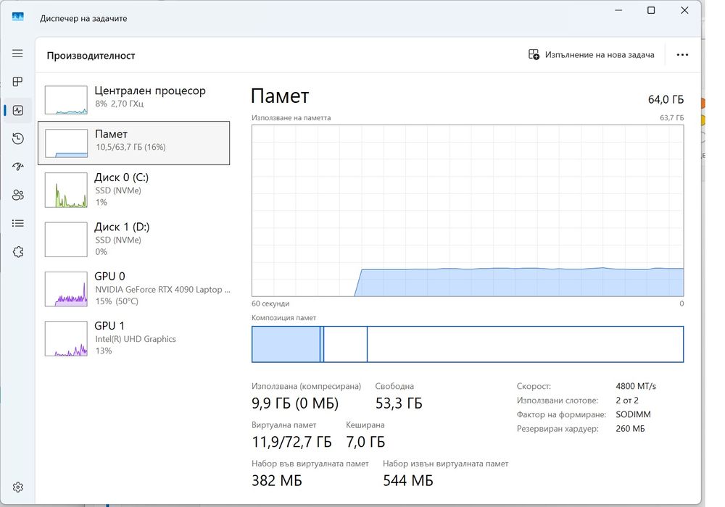Select GPU 0 NVIDIA GeForce RTX 4090
Image resolution: width=725 pixels, height=507 pixels.
pos(134,289)
